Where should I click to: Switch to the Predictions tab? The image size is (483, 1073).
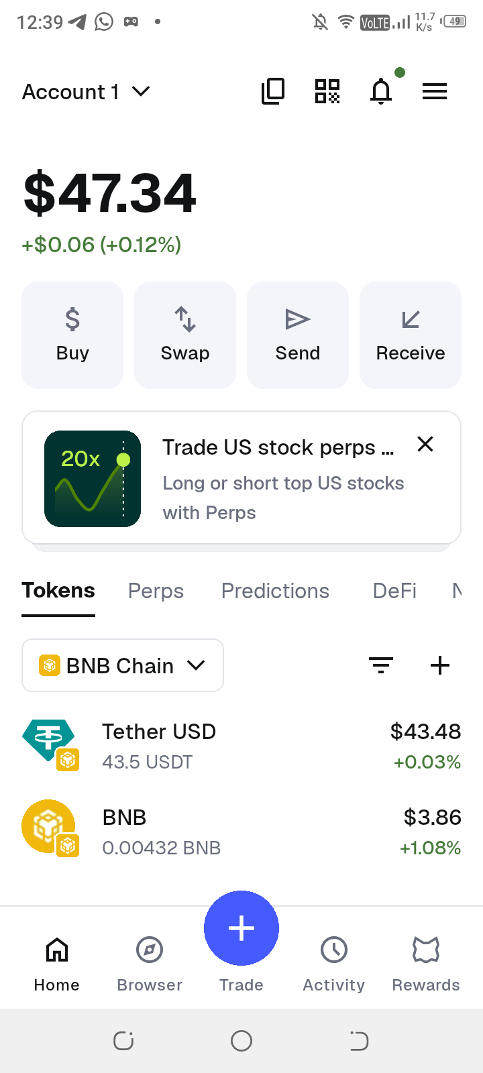[x=275, y=591]
